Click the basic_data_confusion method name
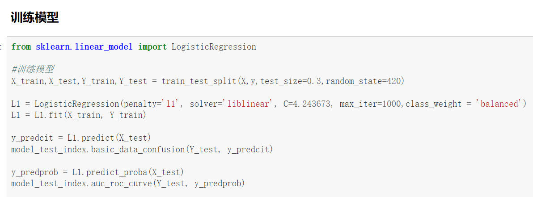The image size is (533, 197). click(x=138, y=149)
